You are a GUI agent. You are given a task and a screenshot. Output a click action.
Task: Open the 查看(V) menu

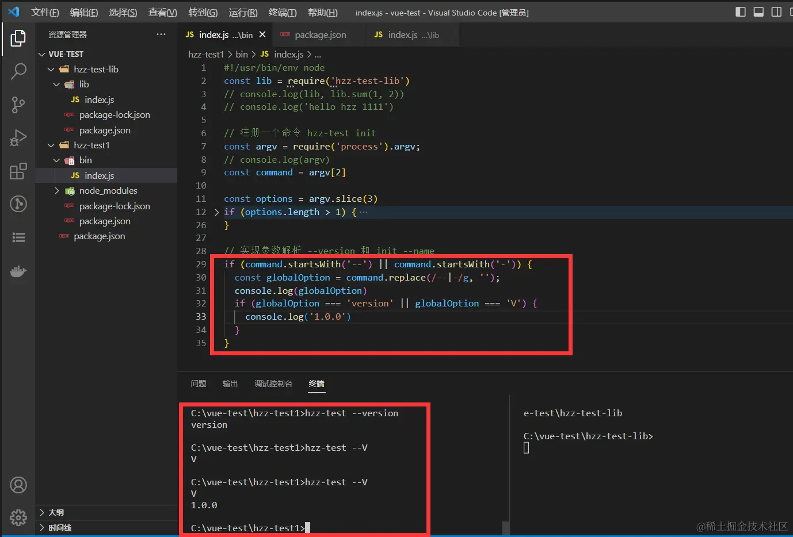point(163,12)
